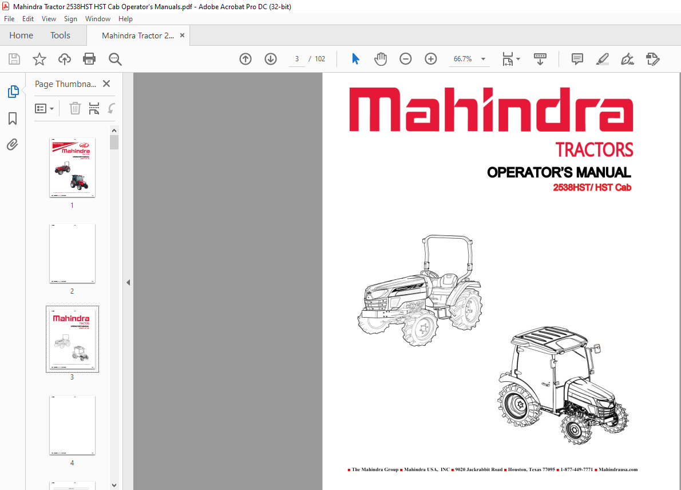
Task: Open the Help menu
Action: tap(125, 19)
